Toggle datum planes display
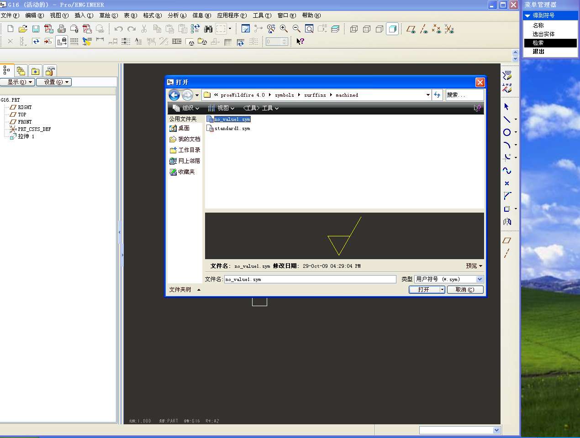The height and width of the screenshot is (438, 580). (411, 29)
